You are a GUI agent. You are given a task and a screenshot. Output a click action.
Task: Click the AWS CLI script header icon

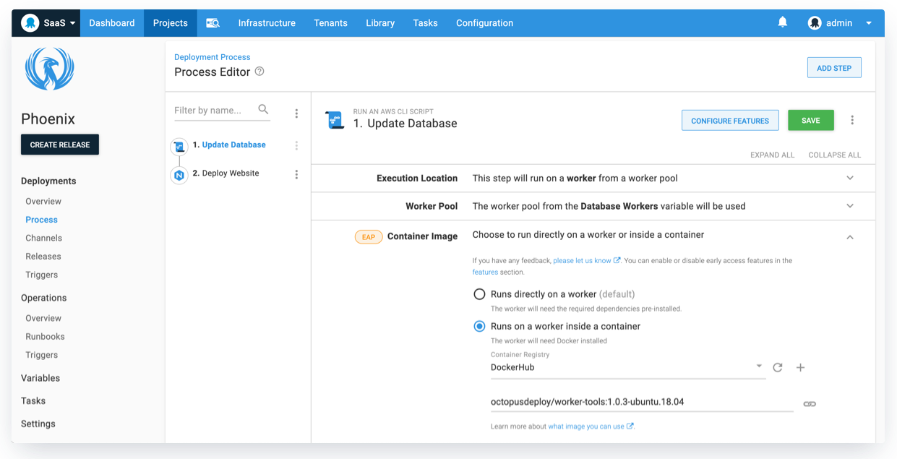click(x=335, y=120)
